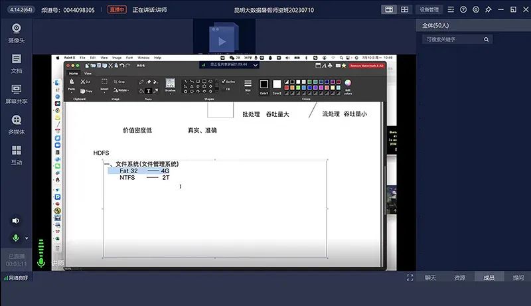This screenshot has width=531, height=306.
Task: Switch to the 提问 questions tab
Action: click(x=518, y=277)
